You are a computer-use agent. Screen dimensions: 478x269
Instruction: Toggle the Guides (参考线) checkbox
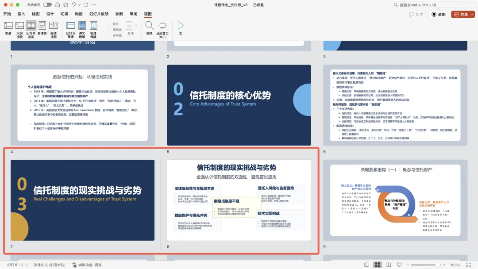pyautogui.click(x=109, y=35)
